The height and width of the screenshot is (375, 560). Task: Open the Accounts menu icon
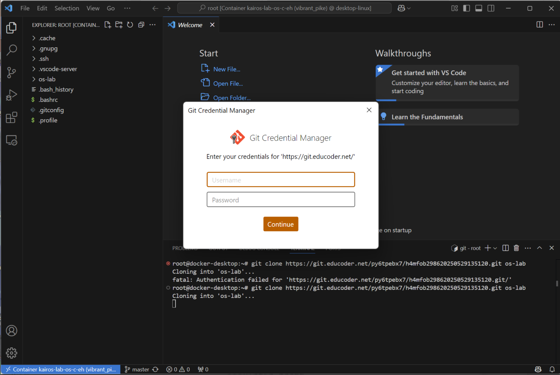point(11,330)
